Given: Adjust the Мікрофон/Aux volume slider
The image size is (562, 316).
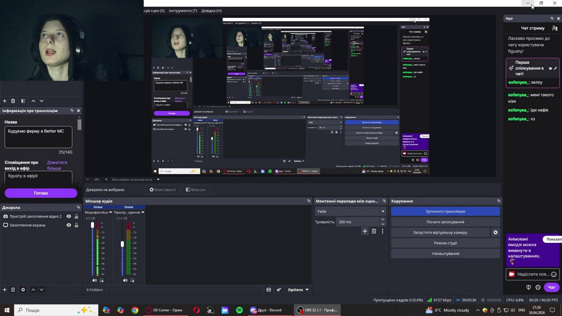Looking at the screenshot, I should (x=92, y=226).
